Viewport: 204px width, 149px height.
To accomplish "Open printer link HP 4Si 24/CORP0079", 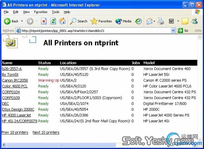I will pyautogui.click(x=20, y=121).
